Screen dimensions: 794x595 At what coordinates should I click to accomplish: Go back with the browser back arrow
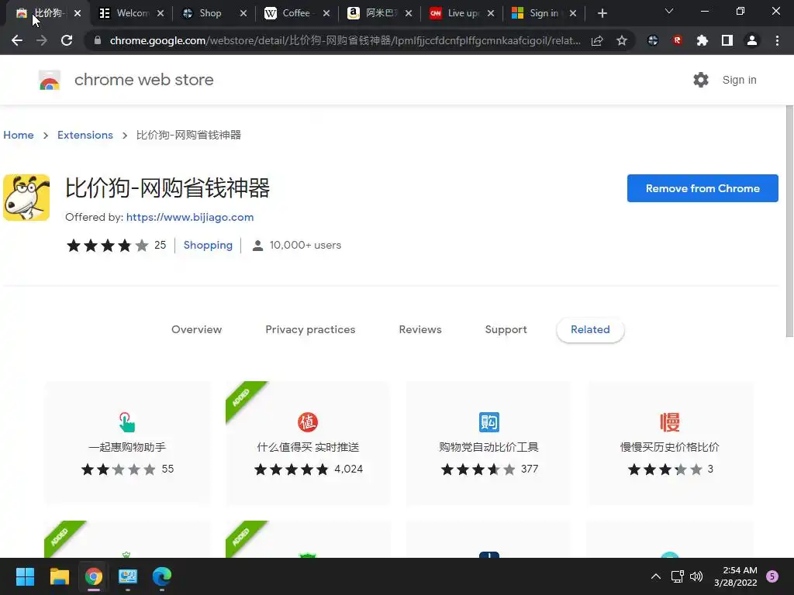click(x=17, y=40)
